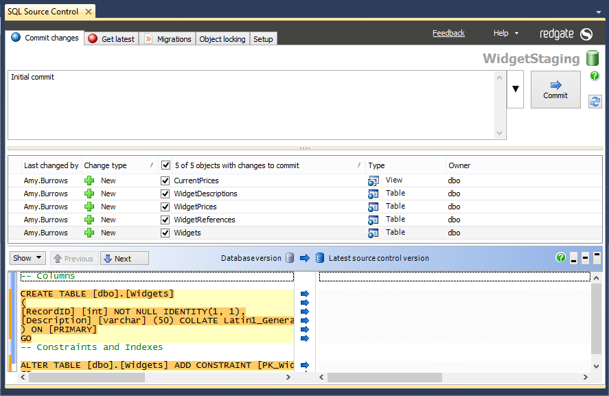
Task: Sort by Change type column
Action: (119, 165)
